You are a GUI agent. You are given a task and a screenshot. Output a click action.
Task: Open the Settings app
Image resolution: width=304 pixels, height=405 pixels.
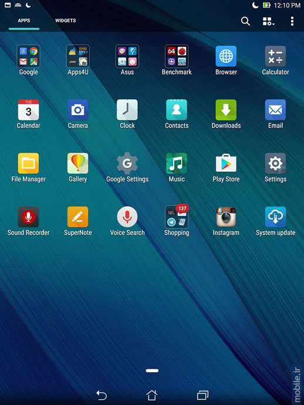pos(275,163)
